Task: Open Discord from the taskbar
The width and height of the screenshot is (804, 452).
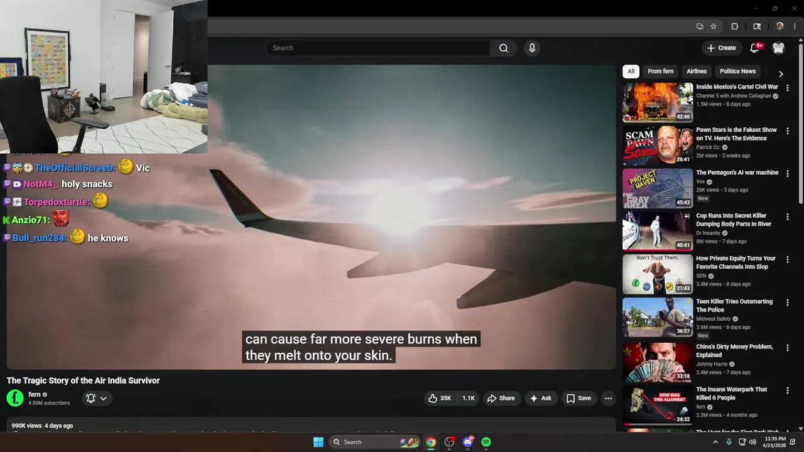Action: coord(468,442)
